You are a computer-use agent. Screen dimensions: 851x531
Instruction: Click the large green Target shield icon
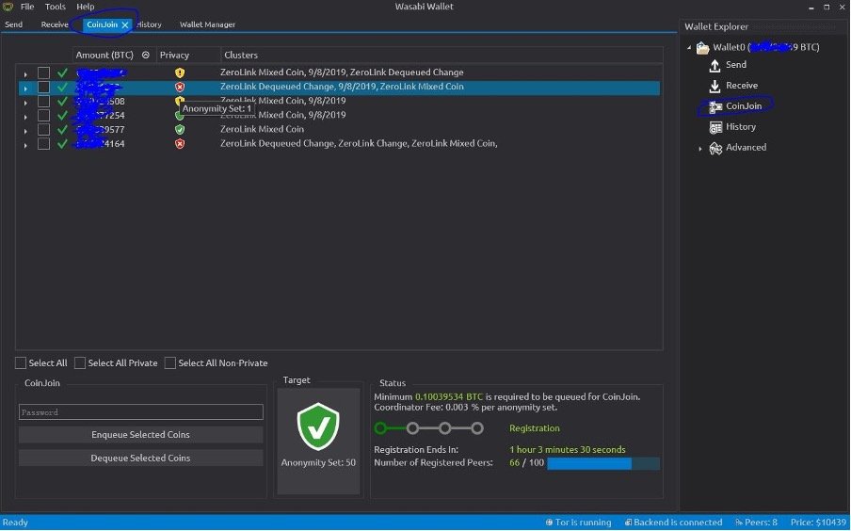click(318, 426)
